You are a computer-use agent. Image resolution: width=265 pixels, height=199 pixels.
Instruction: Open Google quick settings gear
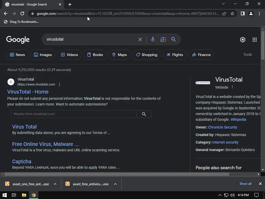point(243,40)
